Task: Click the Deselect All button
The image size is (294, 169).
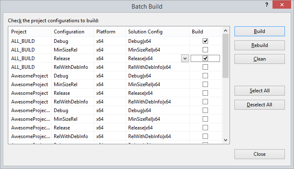Action: [x=259, y=104]
